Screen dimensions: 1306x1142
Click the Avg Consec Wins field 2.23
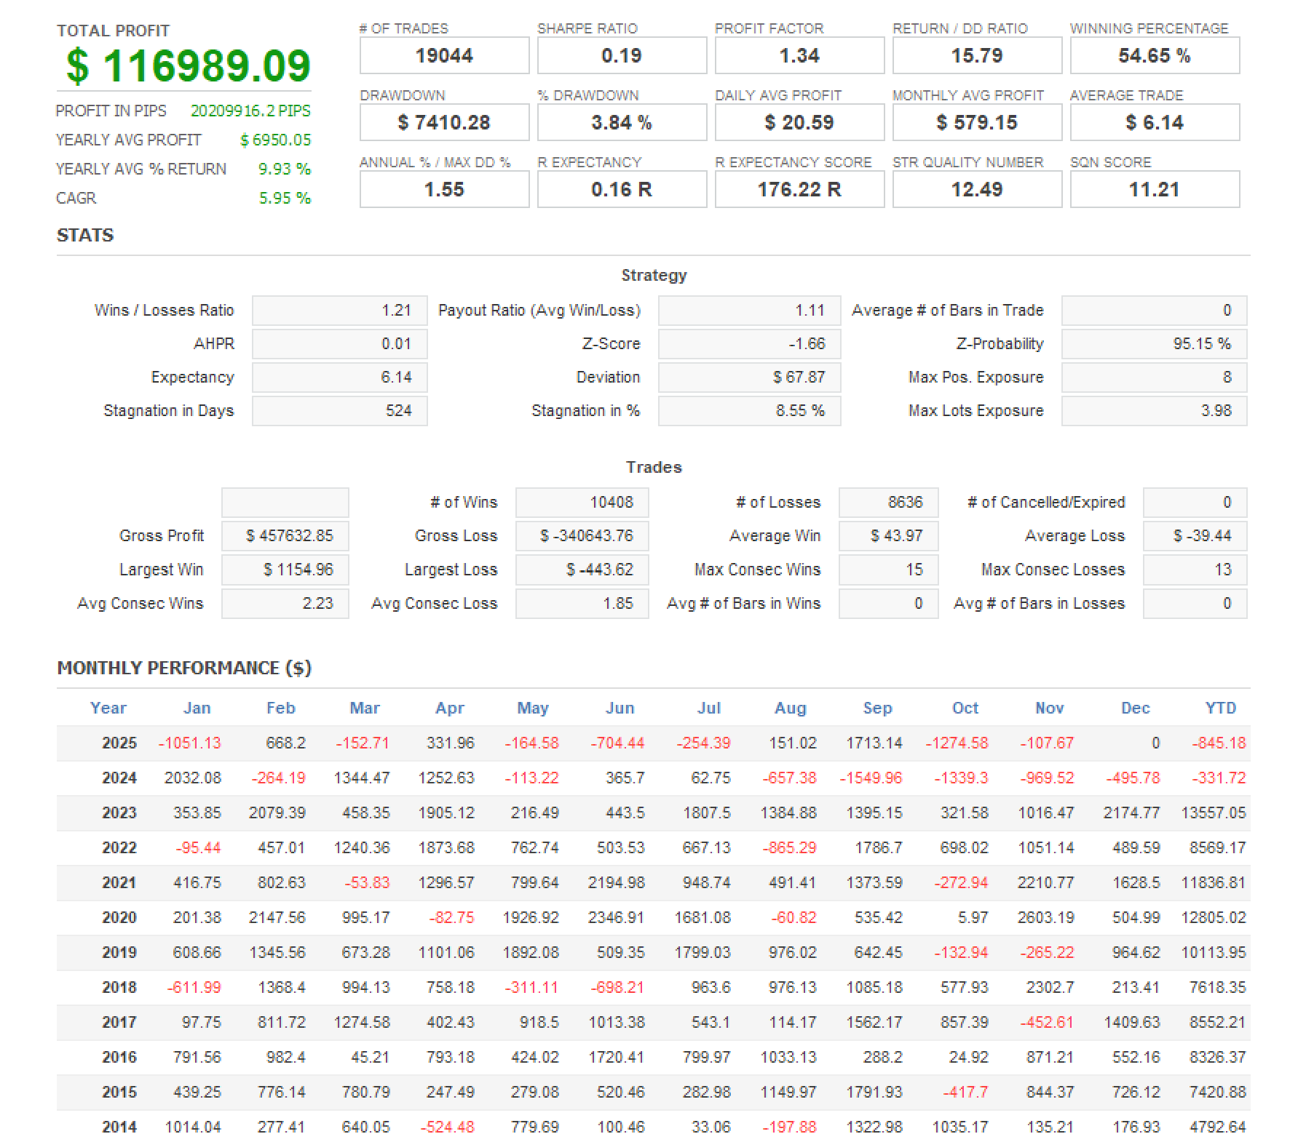(285, 604)
